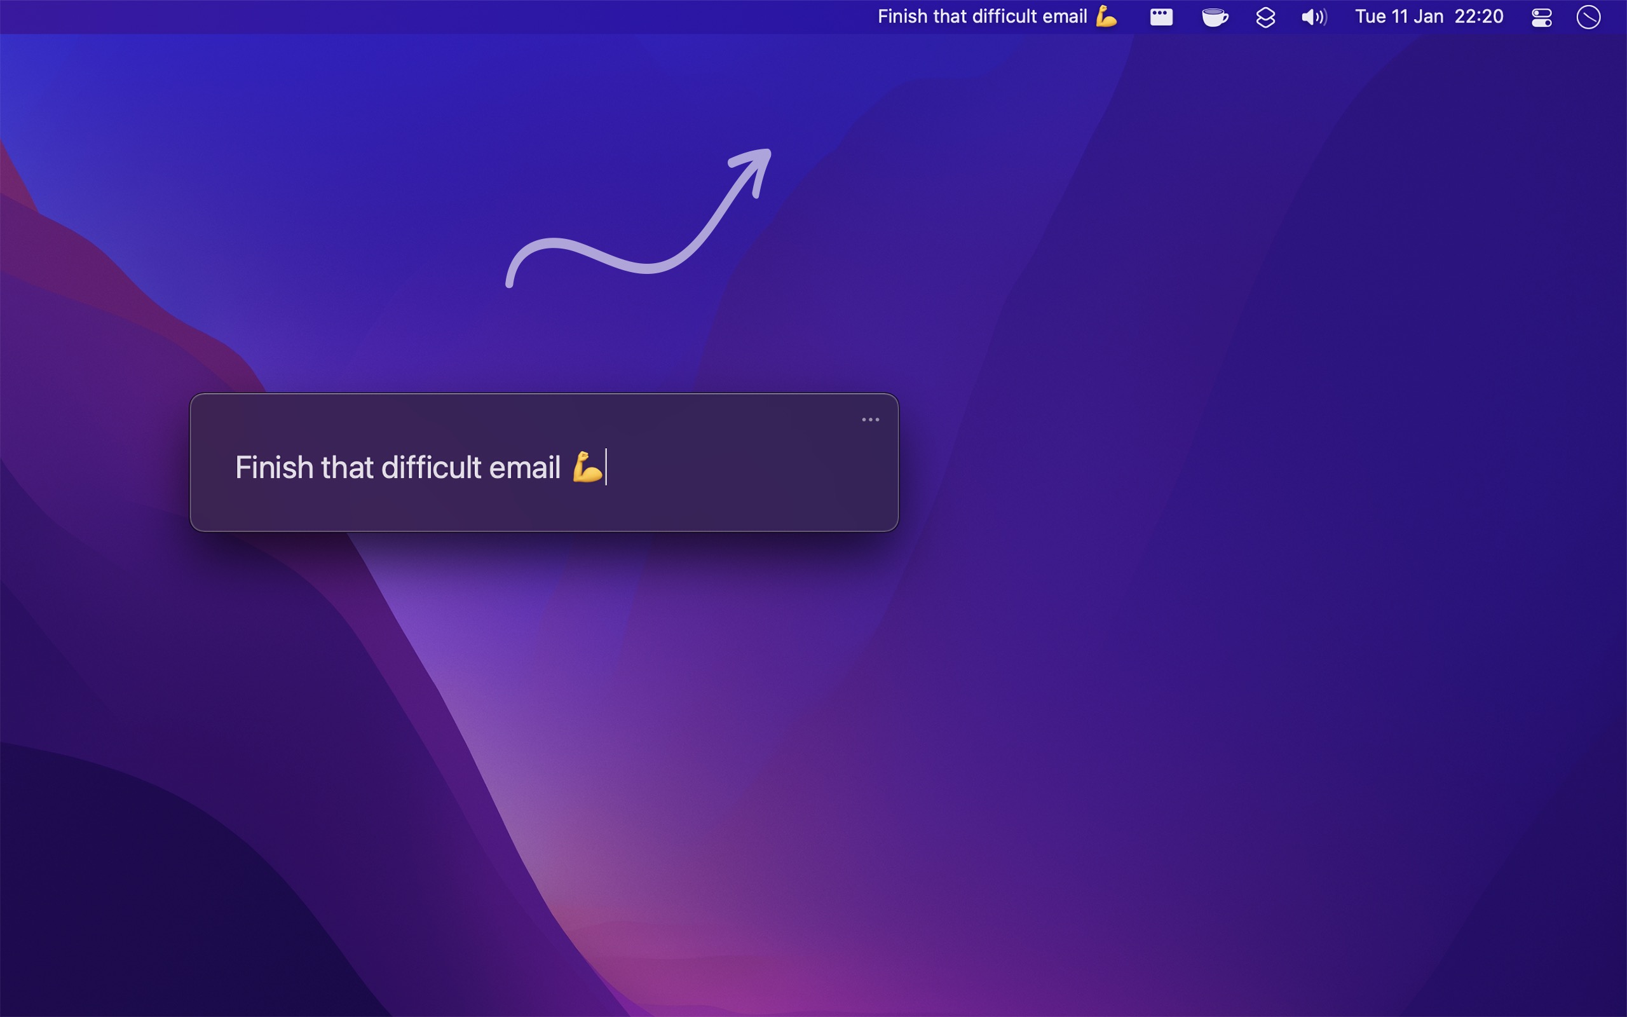Click the flexed biceps emoji inside the task card
Screen dimensions: 1627x1017
587,467
